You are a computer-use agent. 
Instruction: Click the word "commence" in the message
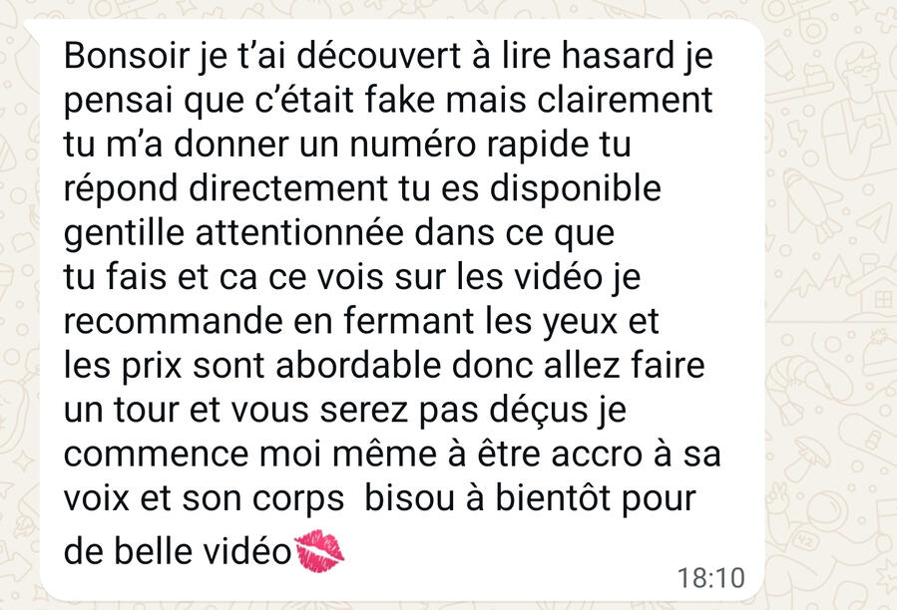[157, 456]
